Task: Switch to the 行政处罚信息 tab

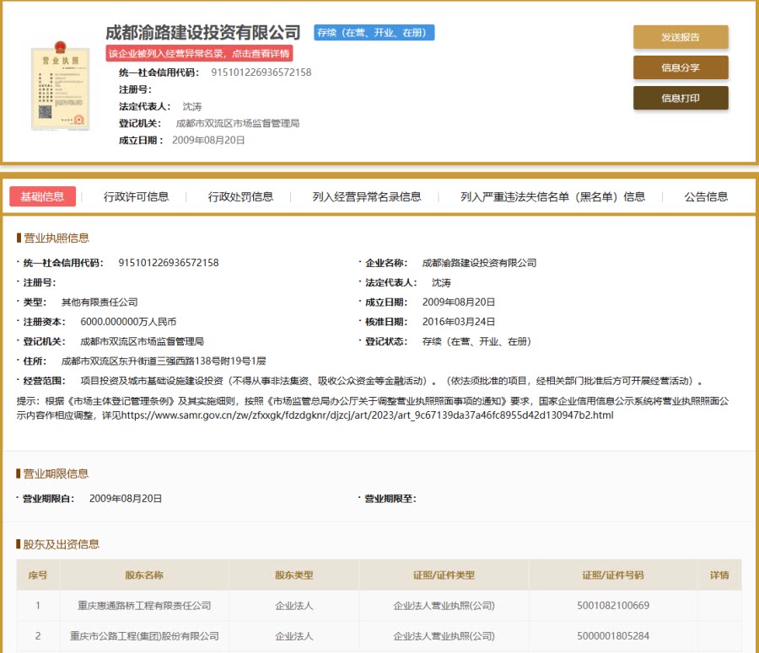Action: tap(240, 197)
